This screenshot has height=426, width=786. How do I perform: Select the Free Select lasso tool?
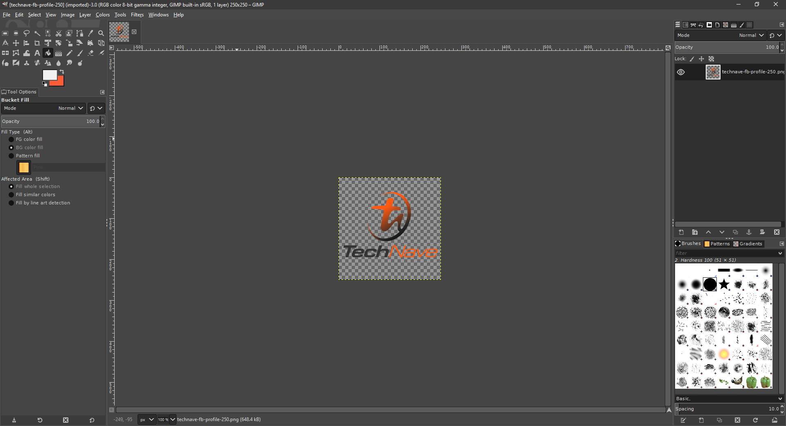[x=27, y=33]
